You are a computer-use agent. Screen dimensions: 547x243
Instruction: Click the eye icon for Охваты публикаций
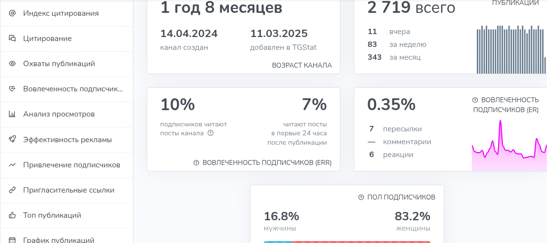click(12, 64)
